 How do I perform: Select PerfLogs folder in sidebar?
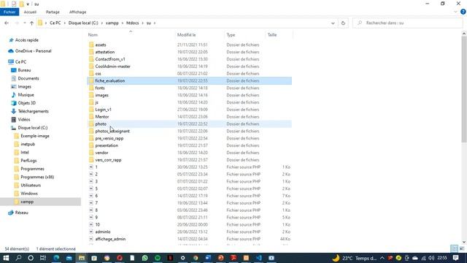[x=28, y=161]
